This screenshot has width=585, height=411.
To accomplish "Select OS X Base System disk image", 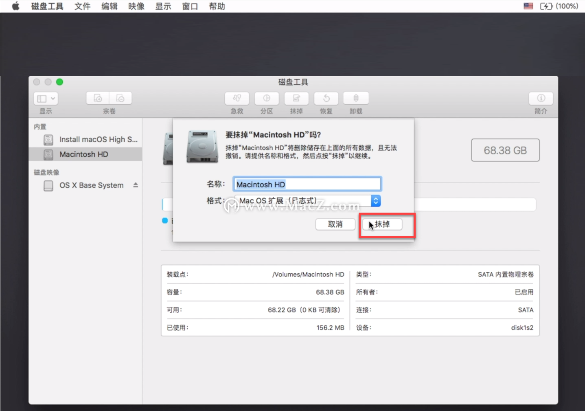I will (x=85, y=185).
